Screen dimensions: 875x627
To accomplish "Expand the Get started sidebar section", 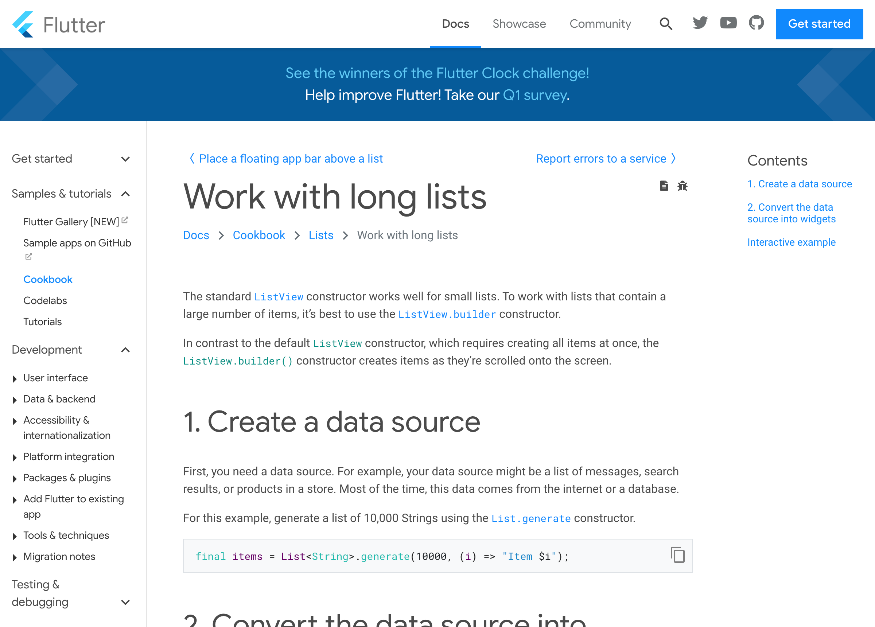I will pos(125,159).
